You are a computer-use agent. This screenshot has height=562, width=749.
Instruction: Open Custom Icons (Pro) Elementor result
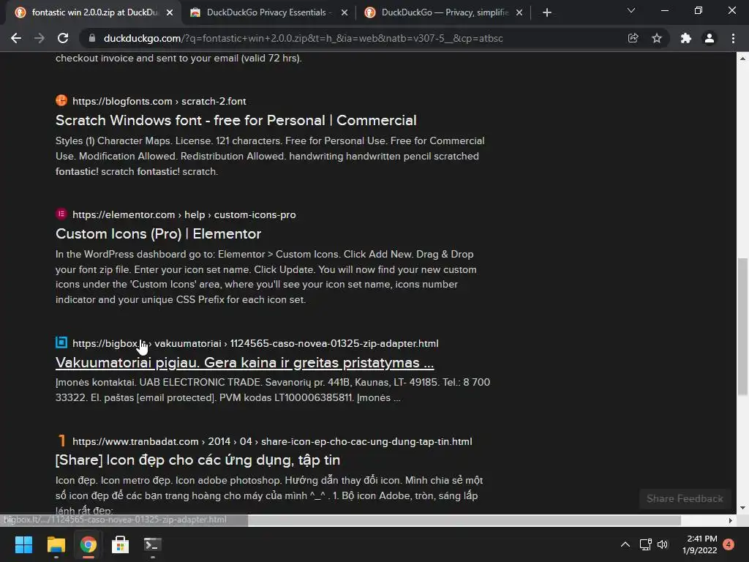[x=158, y=233]
